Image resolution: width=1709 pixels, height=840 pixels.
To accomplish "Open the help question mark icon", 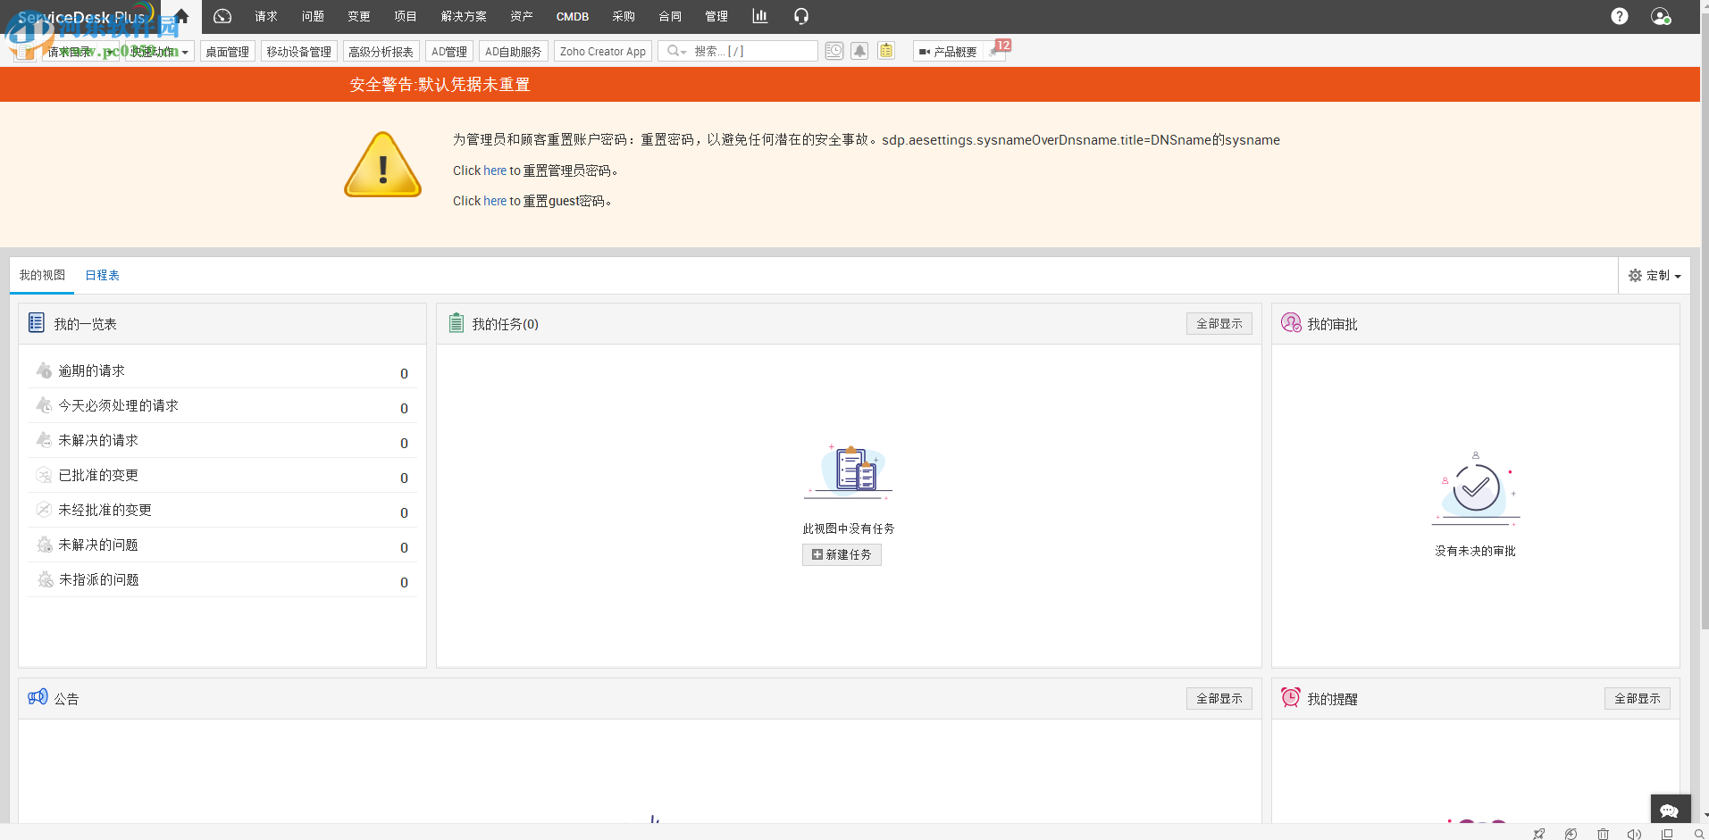I will (x=1619, y=16).
